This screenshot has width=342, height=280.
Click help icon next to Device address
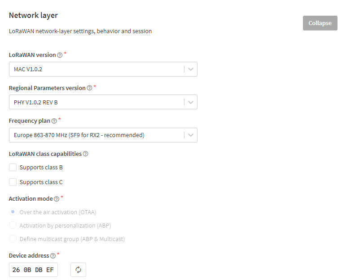53,256
